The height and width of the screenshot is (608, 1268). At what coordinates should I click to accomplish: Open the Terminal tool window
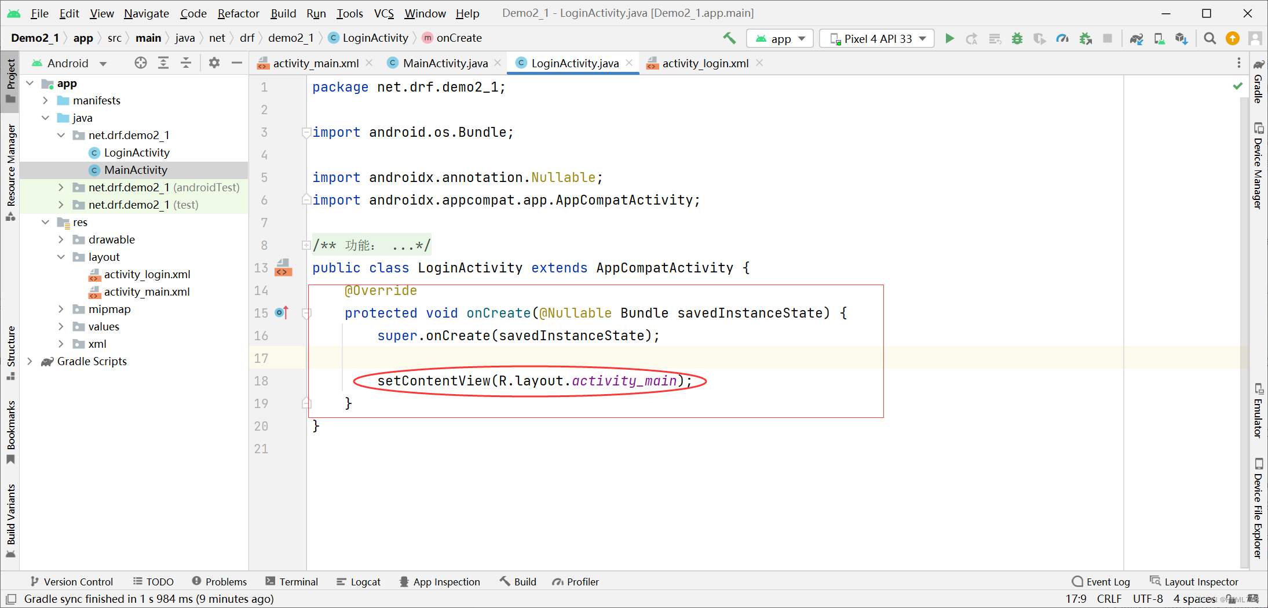[x=292, y=581]
